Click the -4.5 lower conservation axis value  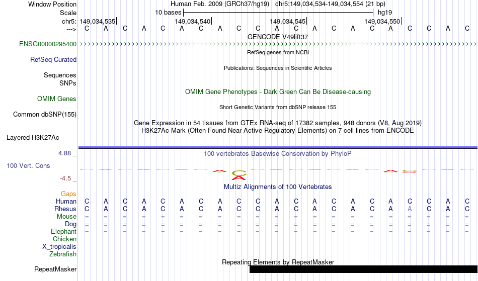pyautogui.click(x=65, y=178)
